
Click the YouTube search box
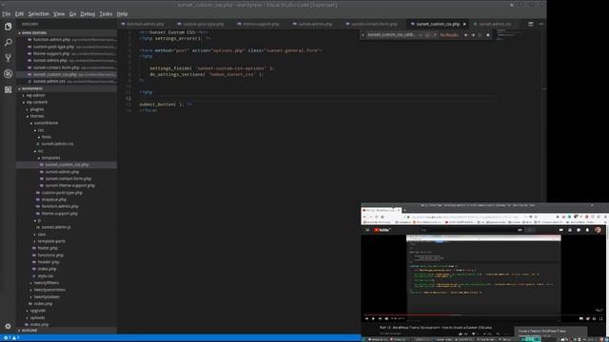click(467, 230)
